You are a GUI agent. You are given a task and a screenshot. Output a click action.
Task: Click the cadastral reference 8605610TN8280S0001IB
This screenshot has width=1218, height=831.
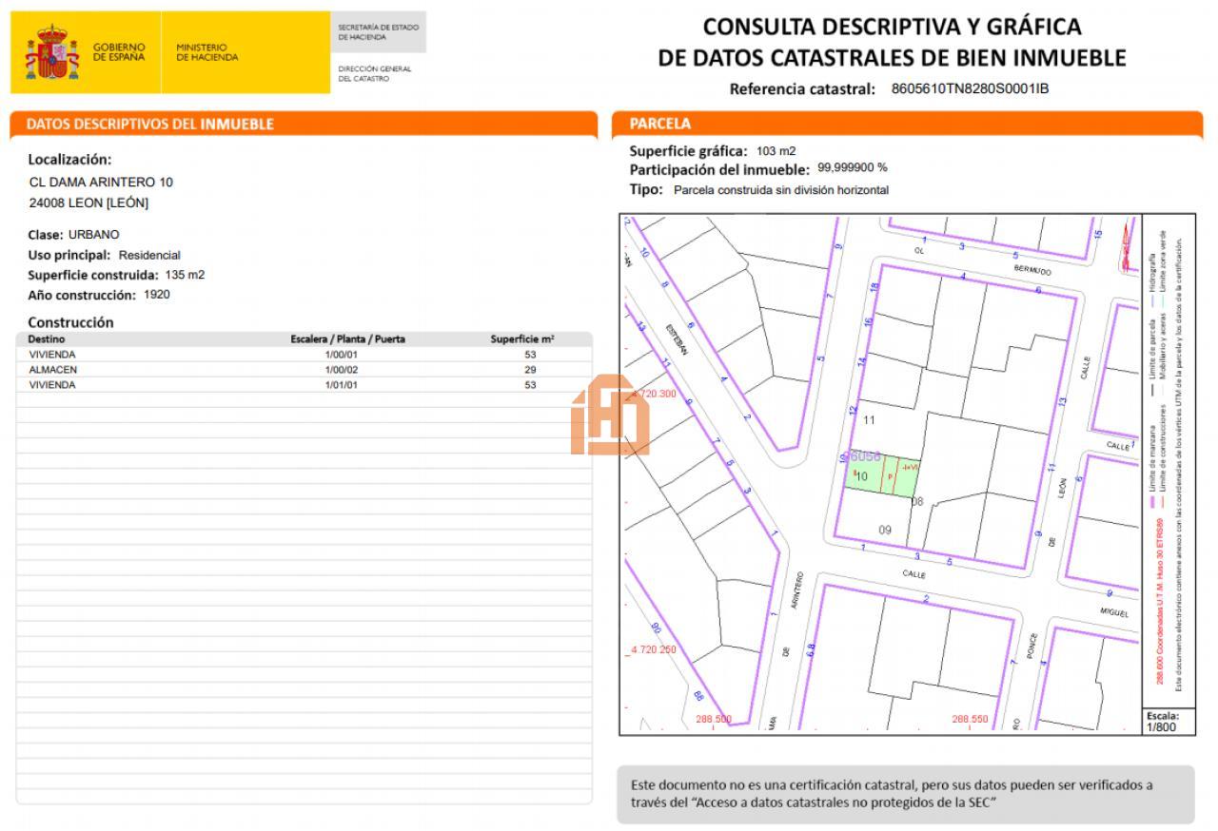tap(970, 89)
